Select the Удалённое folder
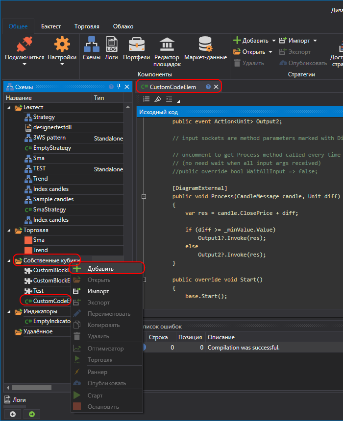Screen dimensions: 343x421 [34, 332]
